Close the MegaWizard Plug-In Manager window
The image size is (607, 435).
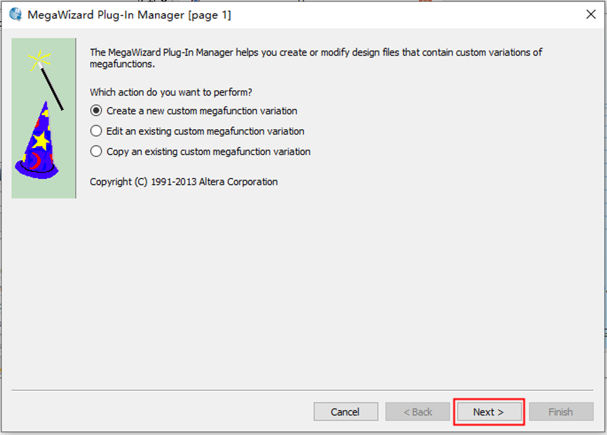[591, 14]
